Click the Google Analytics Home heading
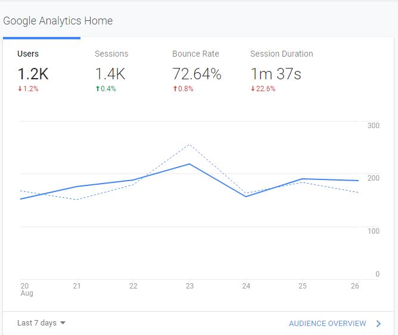 click(58, 21)
